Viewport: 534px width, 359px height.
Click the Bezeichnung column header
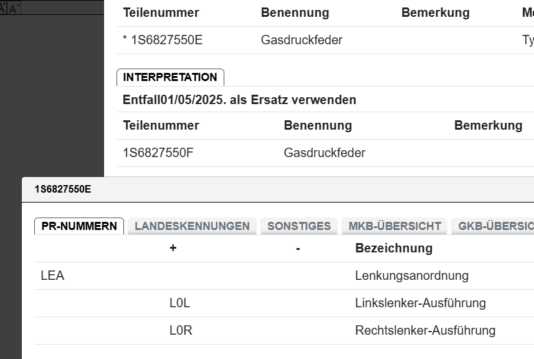click(394, 248)
